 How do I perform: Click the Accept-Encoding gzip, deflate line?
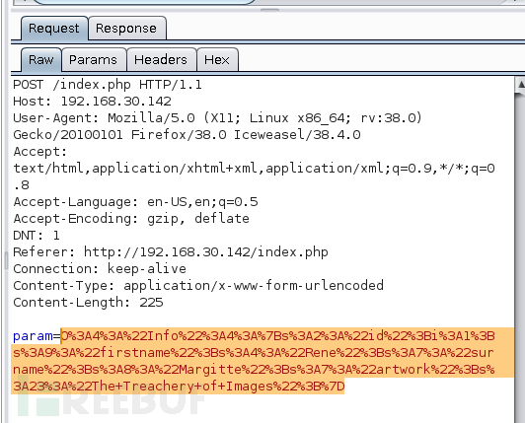(x=131, y=219)
